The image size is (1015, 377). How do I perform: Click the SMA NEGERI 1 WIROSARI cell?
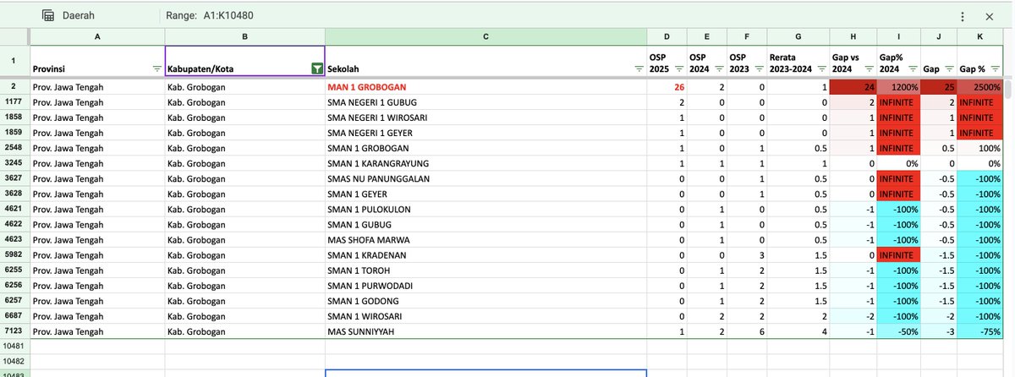486,117
